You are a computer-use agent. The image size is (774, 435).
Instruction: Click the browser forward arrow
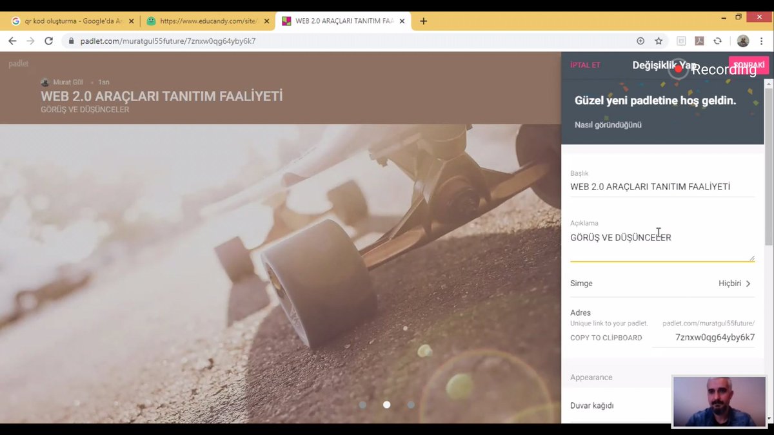[30, 41]
